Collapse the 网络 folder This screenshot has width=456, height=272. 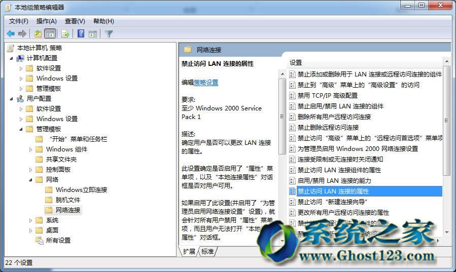click(30, 180)
